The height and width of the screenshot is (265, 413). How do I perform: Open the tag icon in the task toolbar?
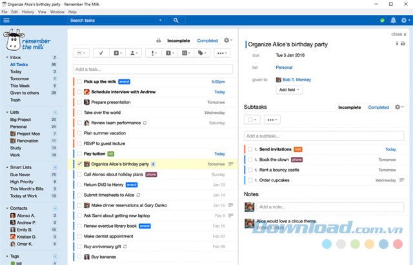click(202, 53)
